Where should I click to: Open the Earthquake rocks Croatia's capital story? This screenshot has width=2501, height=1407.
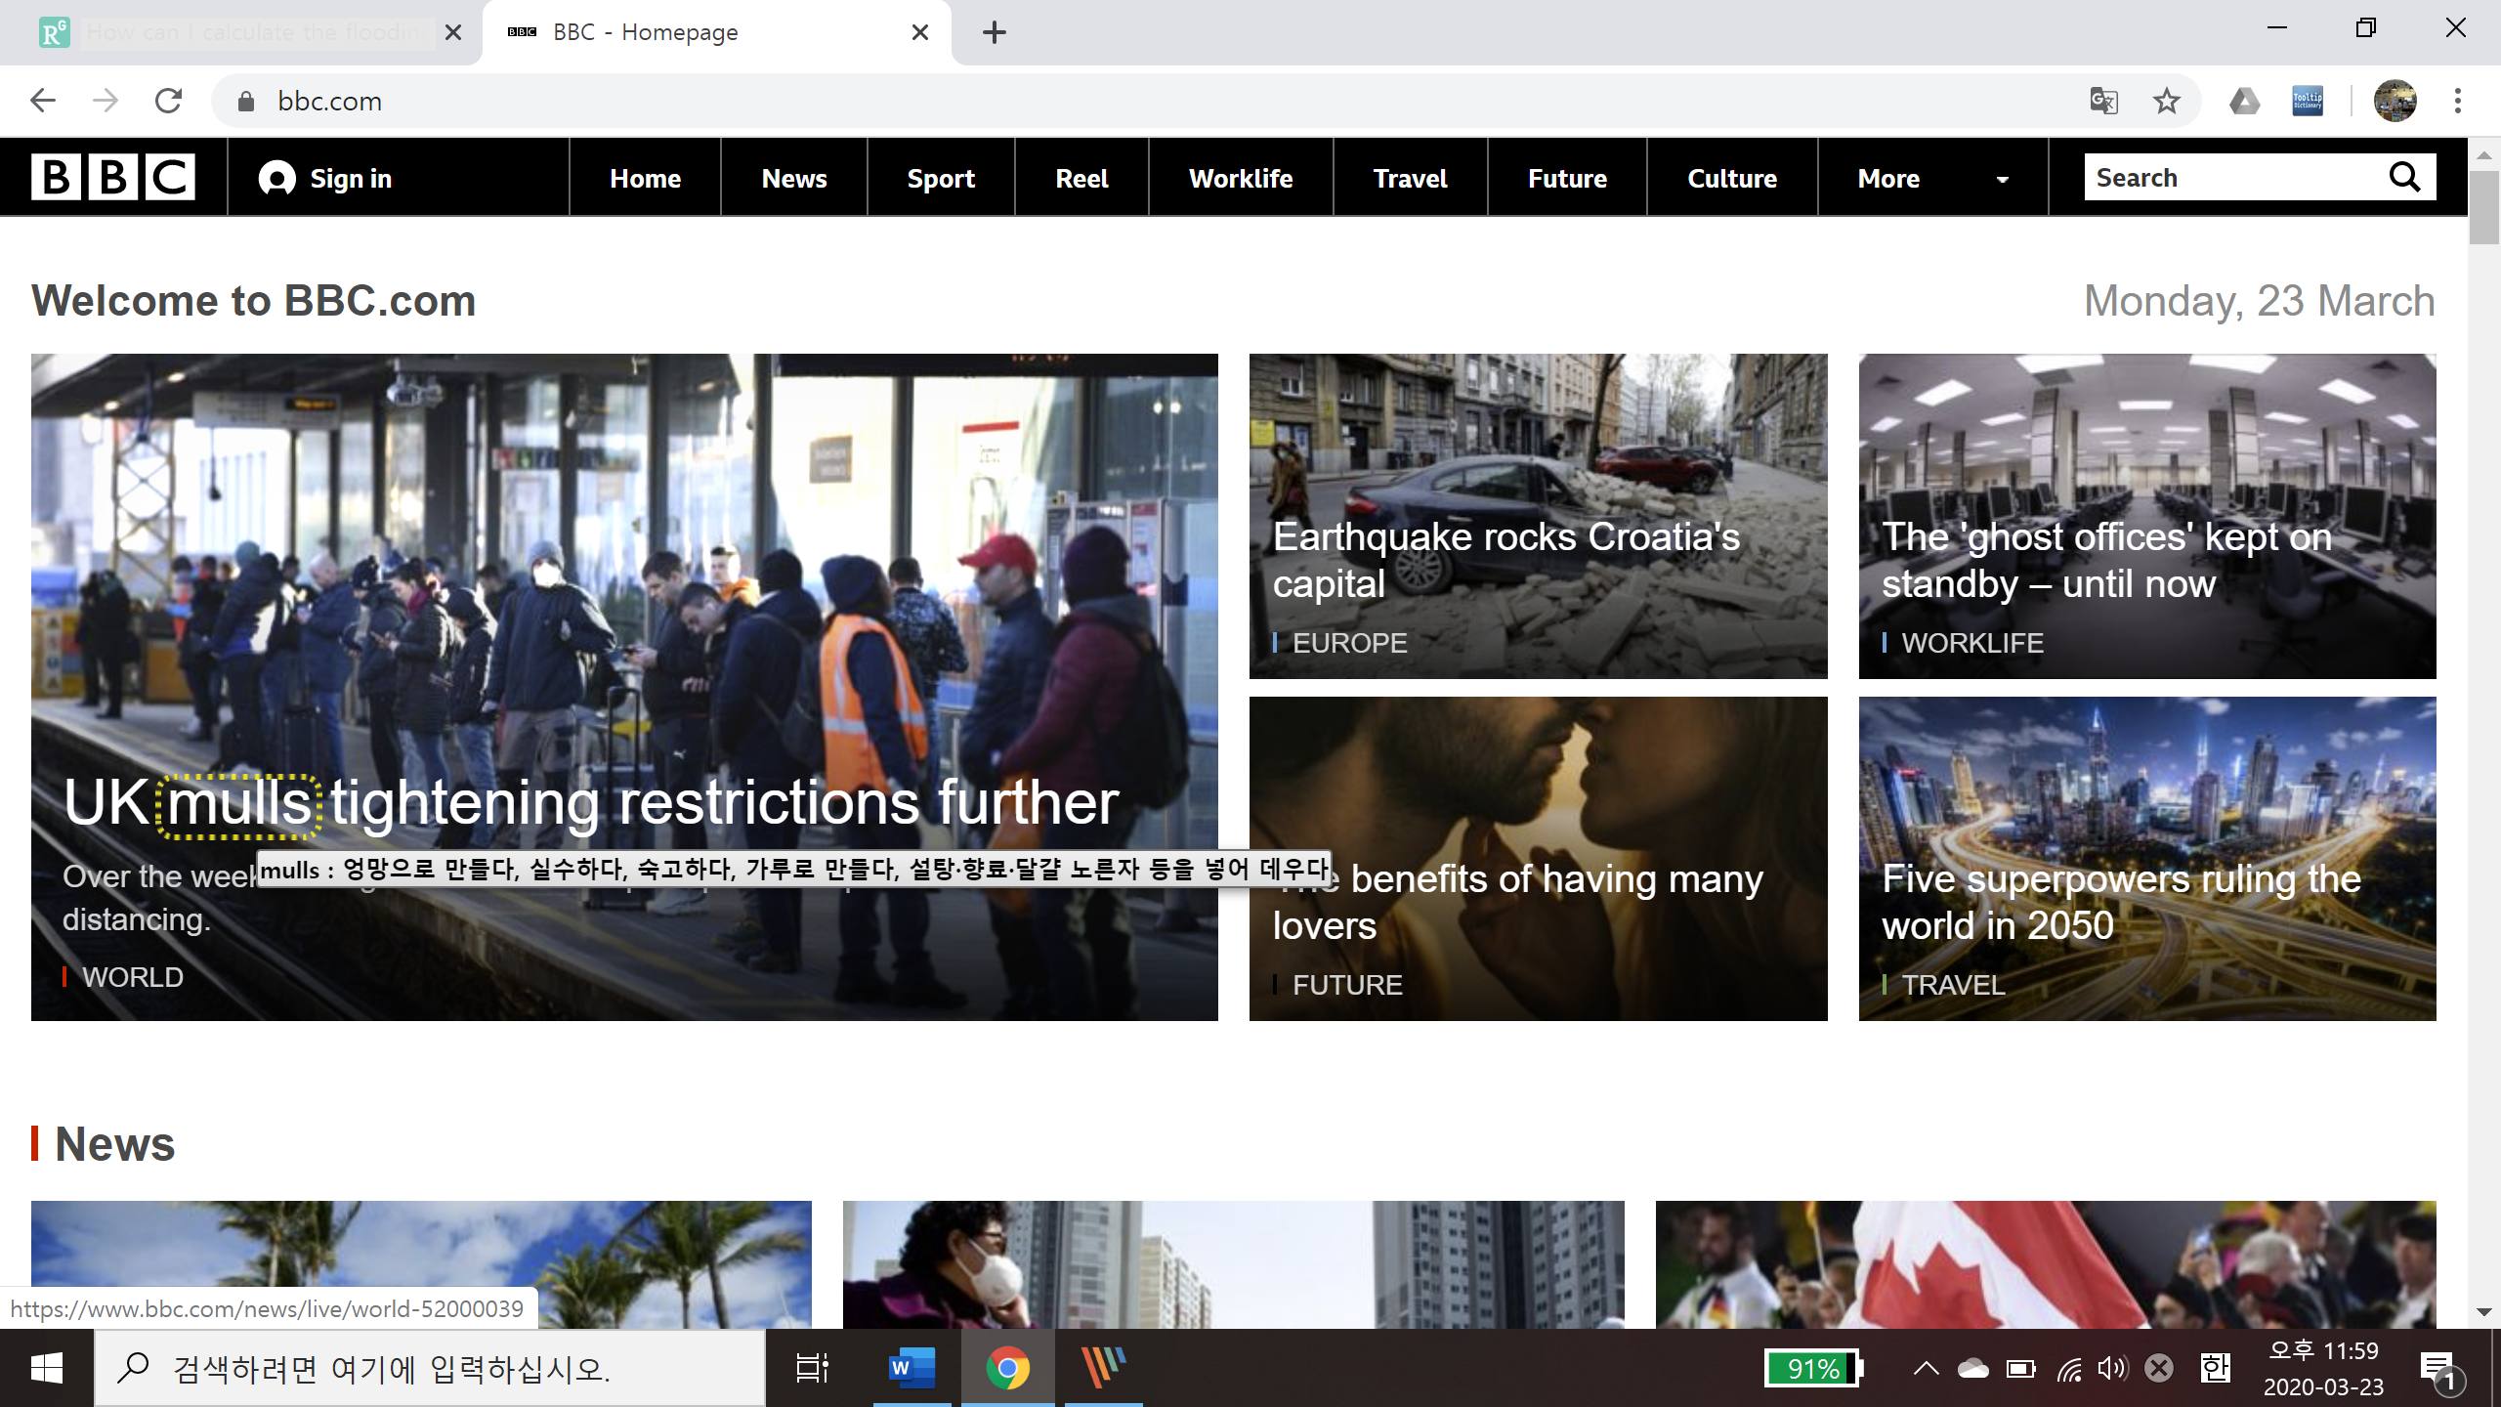click(1505, 560)
